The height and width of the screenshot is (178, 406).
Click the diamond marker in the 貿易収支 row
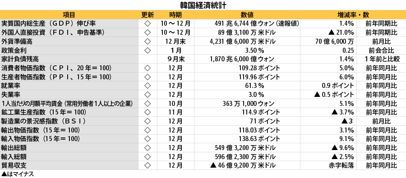148,165
